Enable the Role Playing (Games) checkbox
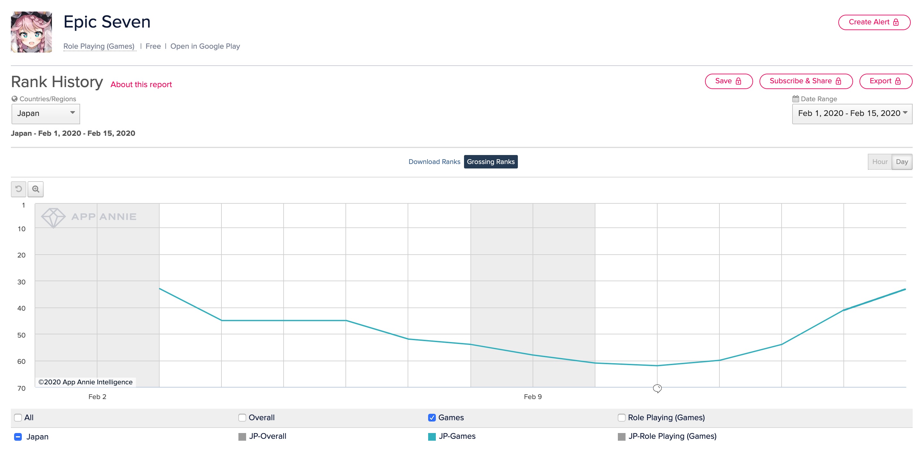Viewport: 921px width, 458px height. tap(621, 417)
